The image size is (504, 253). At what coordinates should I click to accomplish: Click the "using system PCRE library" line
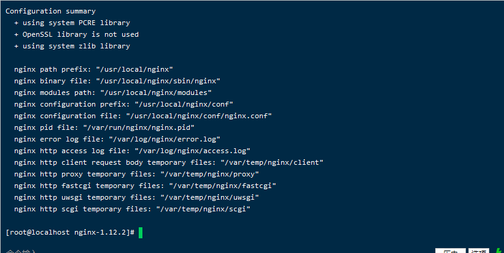[72, 23]
